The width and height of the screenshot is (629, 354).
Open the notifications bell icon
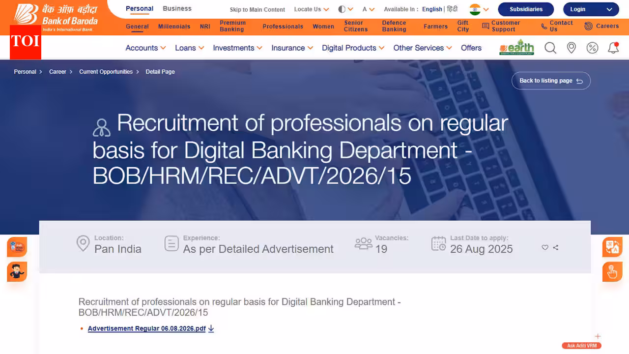click(613, 48)
